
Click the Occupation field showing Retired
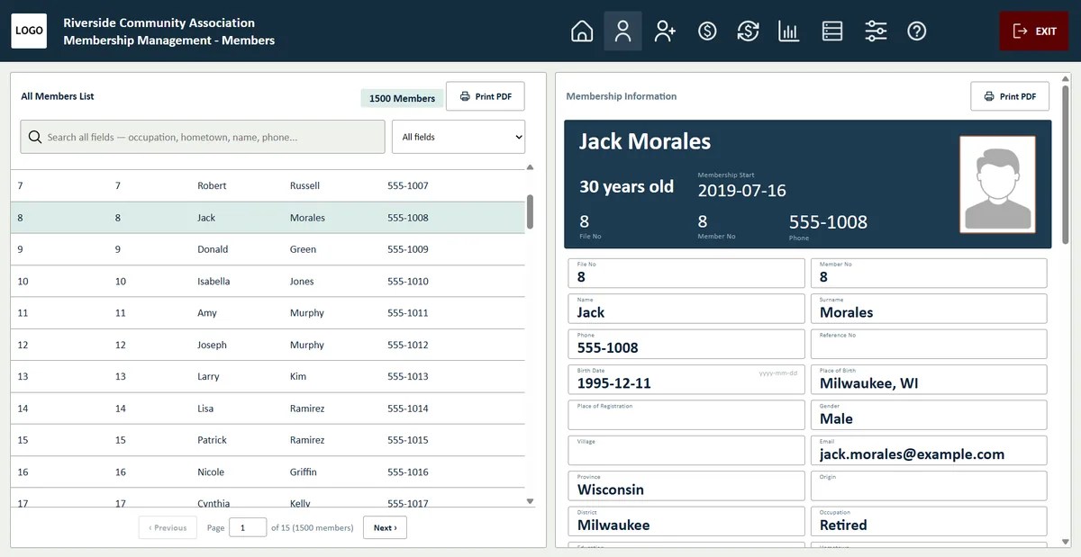point(929,521)
